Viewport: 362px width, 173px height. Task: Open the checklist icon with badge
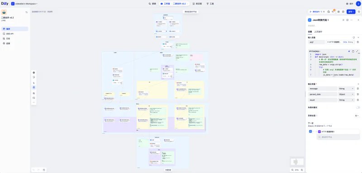pyautogui.click(x=333, y=12)
